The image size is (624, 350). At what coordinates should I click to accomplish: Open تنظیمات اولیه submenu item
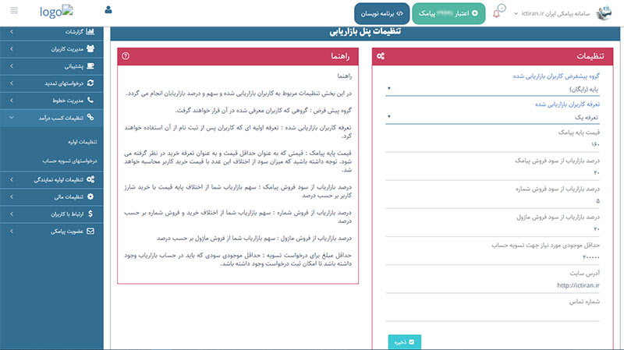(x=82, y=142)
